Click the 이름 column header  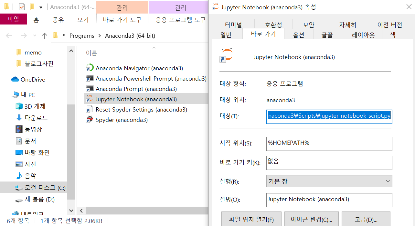pos(91,53)
